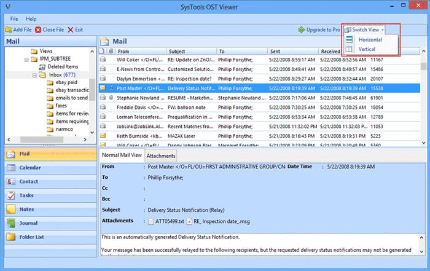Click the narmco folder icon
Image resolution: width=430 pixels, height=271 pixels.
click(x=50, y=129)
